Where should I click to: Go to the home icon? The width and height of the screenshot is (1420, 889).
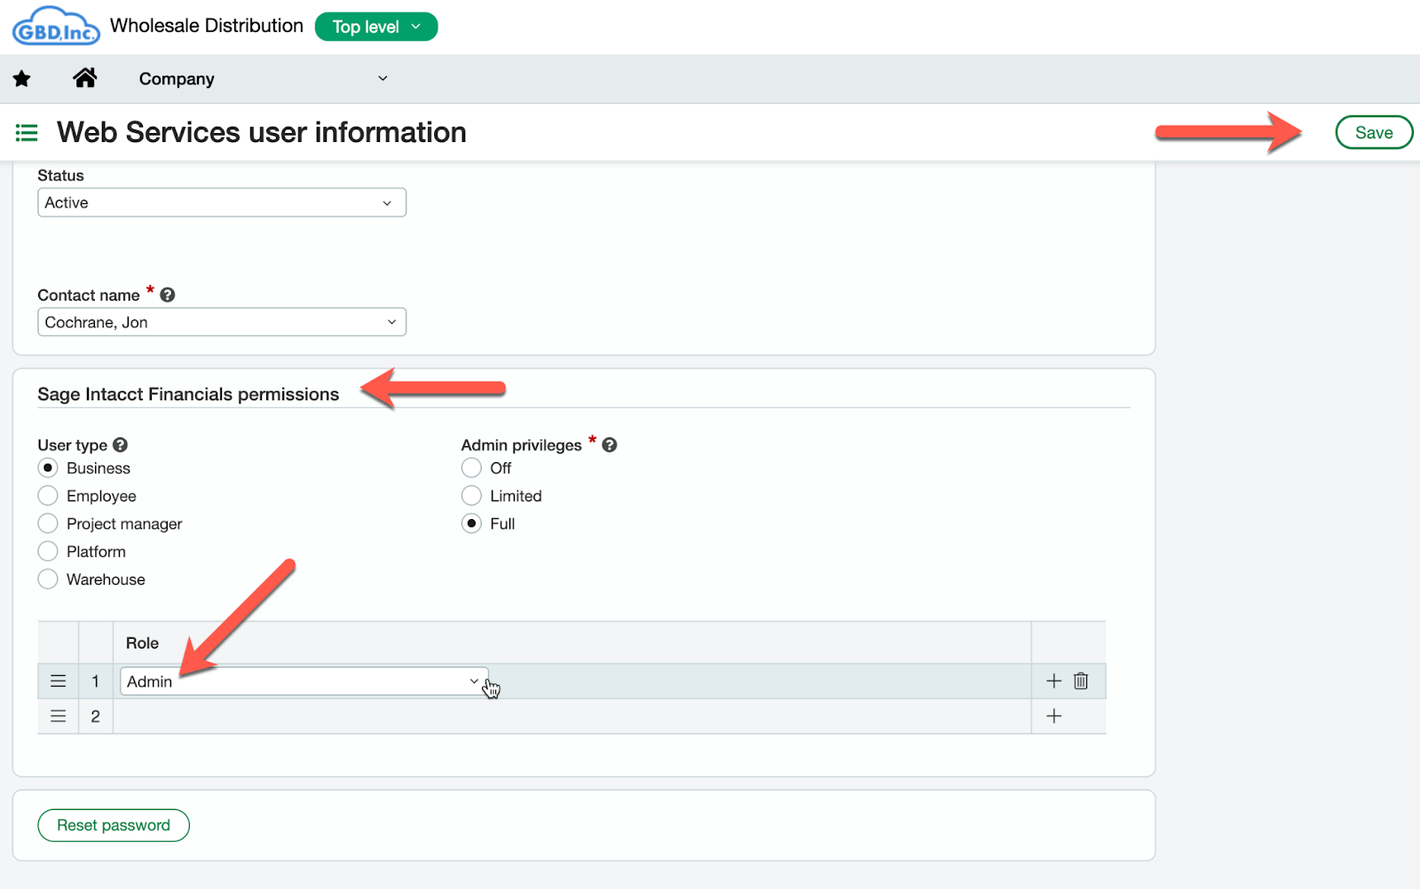[x=85, y=78]
